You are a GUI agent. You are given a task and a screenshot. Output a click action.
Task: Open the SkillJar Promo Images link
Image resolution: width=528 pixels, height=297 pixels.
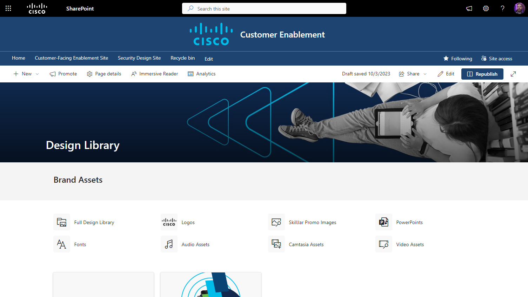[x=313, y=222]
